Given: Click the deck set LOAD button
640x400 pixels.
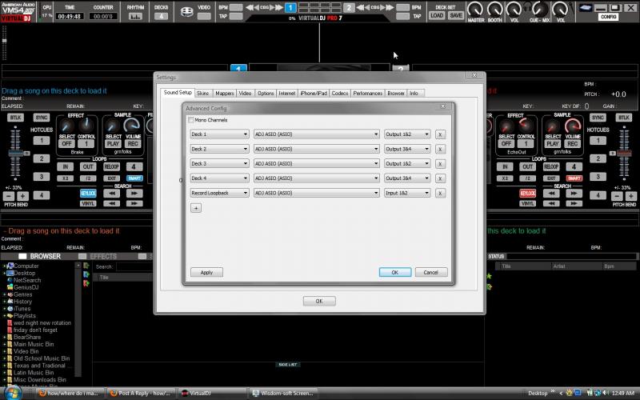Looking at the screenshot, I should (437, 15).
